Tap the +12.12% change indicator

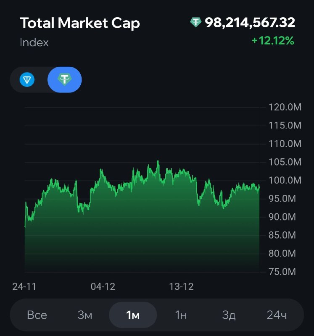(x=273, y=41)
